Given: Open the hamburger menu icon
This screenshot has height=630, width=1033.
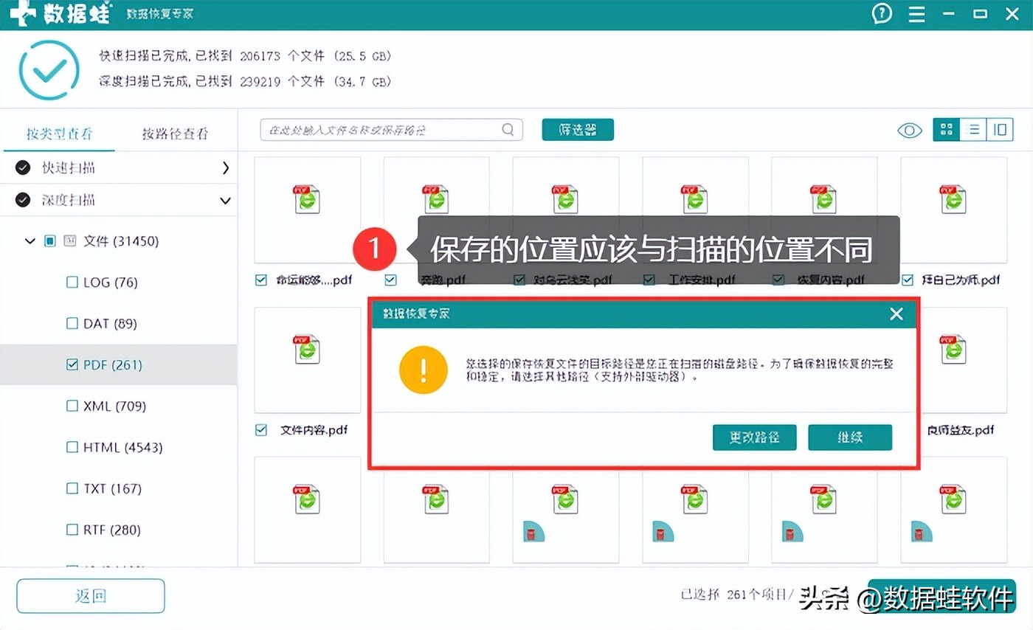Looking at the screenshot, I should tap(916, 13).
